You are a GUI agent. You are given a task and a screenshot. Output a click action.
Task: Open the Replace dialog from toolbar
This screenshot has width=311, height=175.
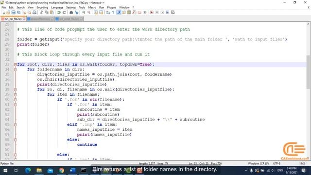pyautogui.click(x=76, y=12)
